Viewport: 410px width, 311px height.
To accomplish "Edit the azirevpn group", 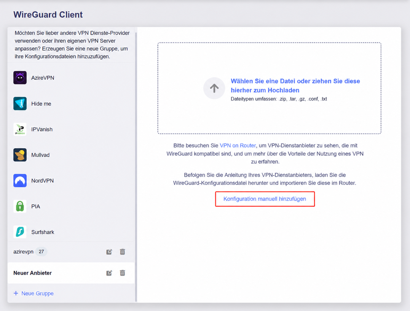I will click(109, 252).
